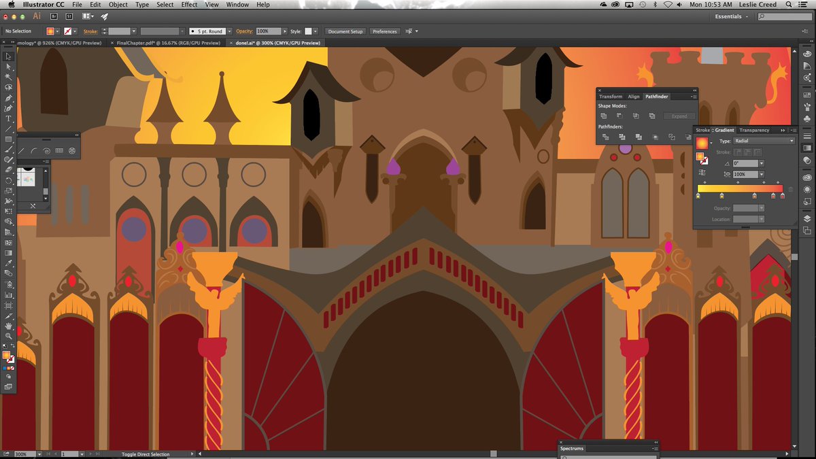Viewport: 816px width, 459px height.
Task: Open the Symbols panel club icon
Action: click(x=807, y=119)
